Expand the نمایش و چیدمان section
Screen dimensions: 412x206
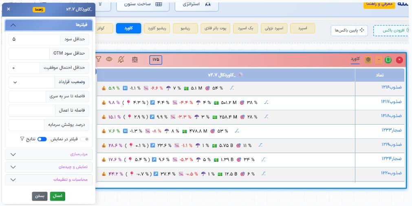click(x=48, y=167)
